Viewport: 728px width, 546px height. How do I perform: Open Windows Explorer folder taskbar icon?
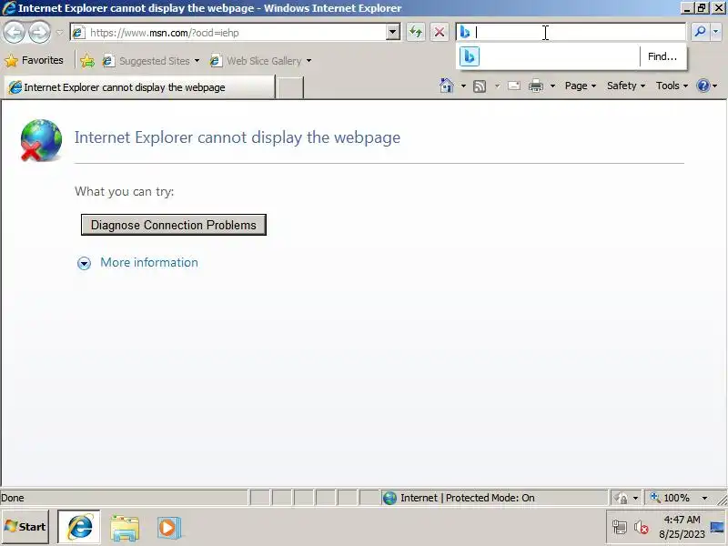click(x=125, y=528)
